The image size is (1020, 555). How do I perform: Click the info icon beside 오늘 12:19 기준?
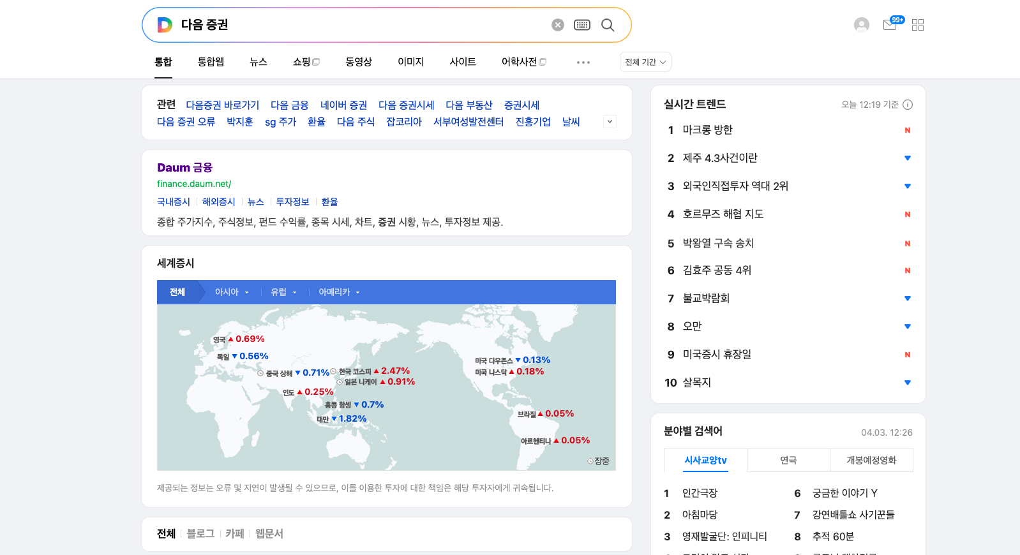908,105
